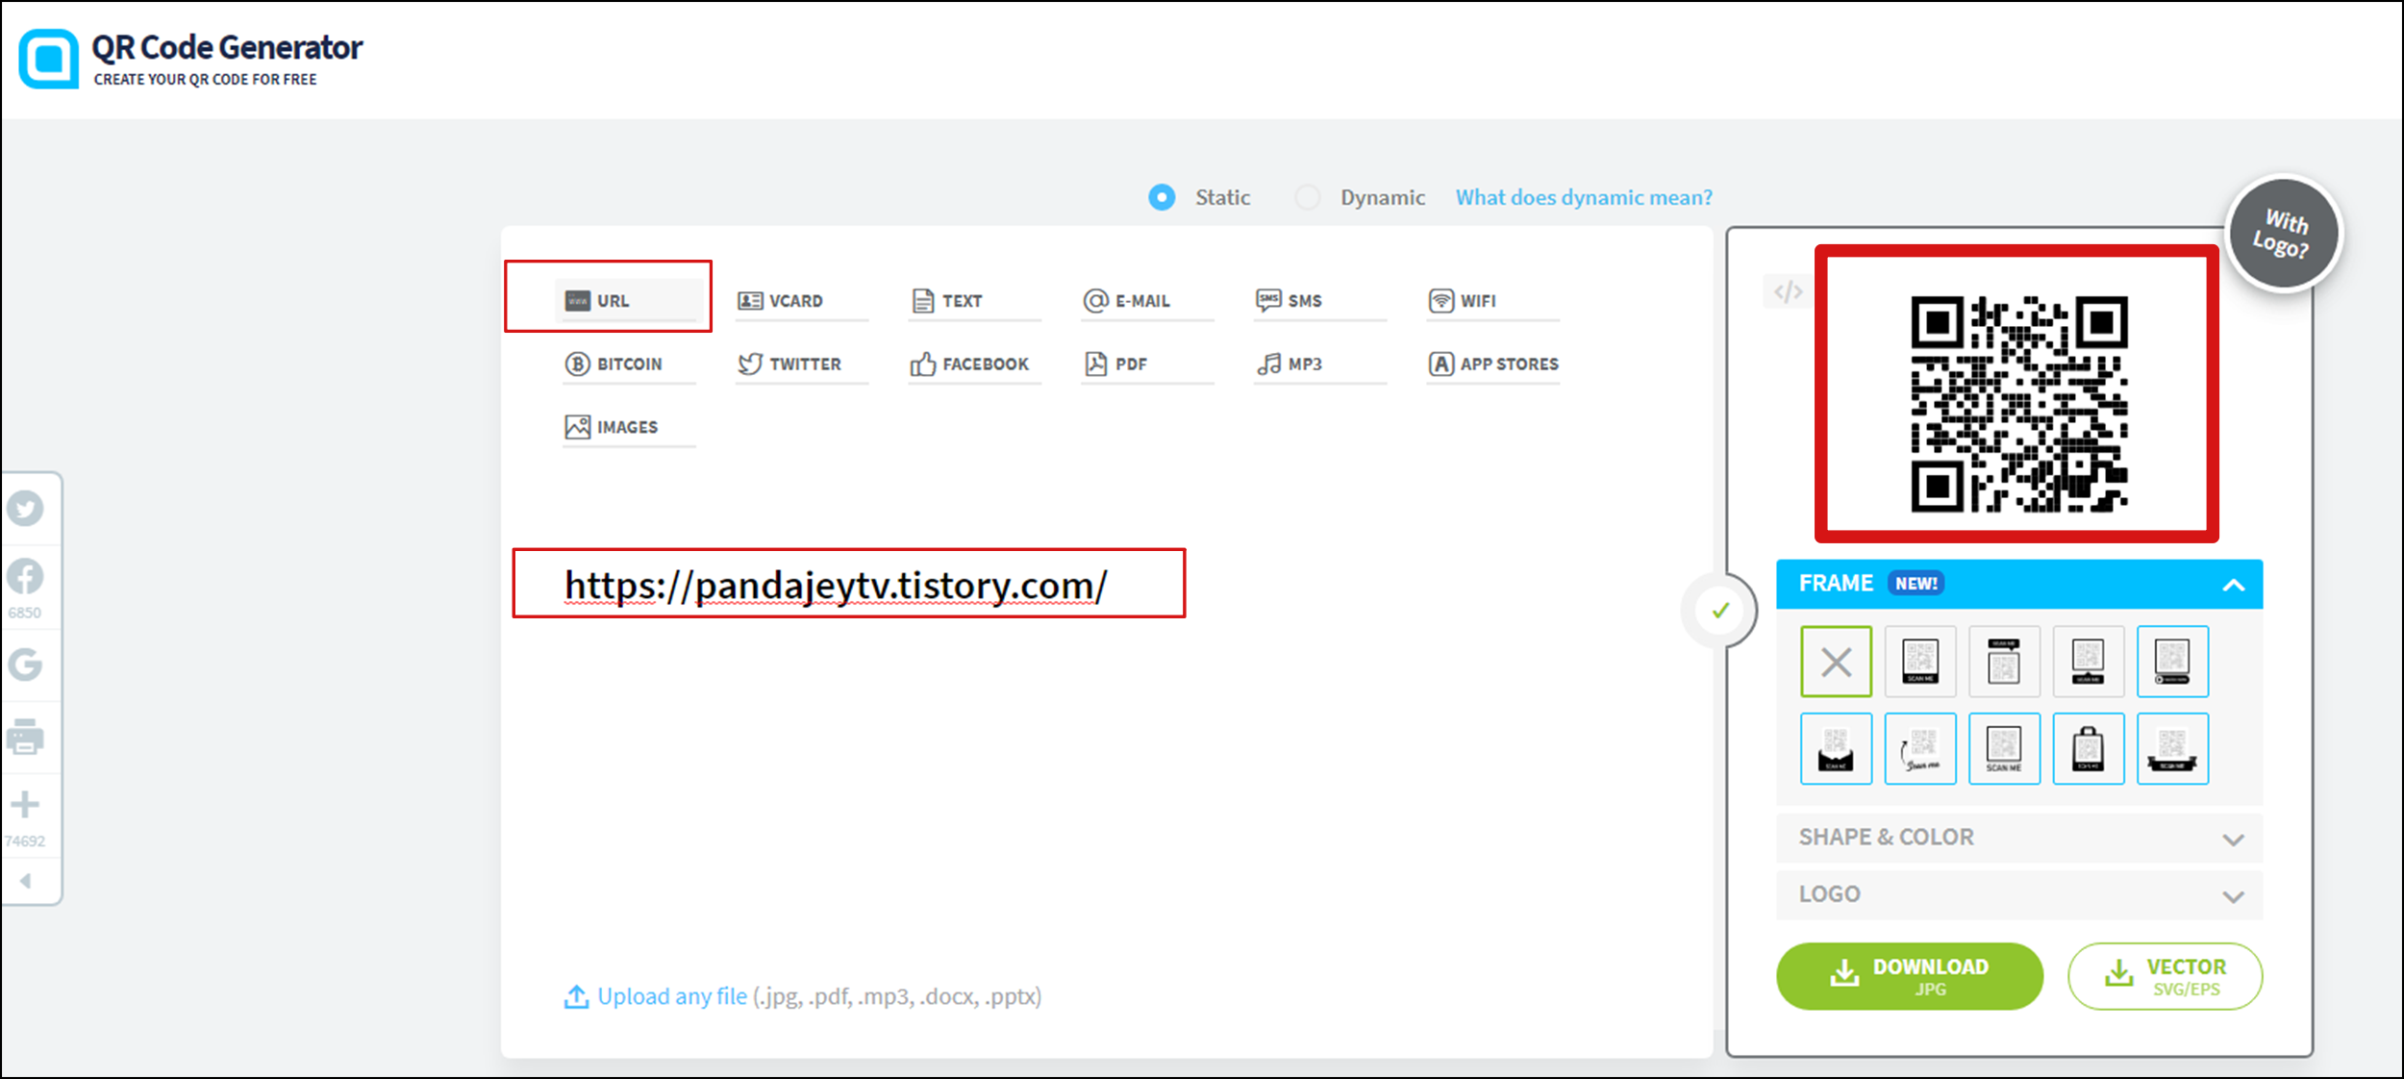The height and width of the screenshot is (1079, 2404).
Task: Choose the BITCOIN type tab
Action: pyautogui.click(x=629, y=364)
